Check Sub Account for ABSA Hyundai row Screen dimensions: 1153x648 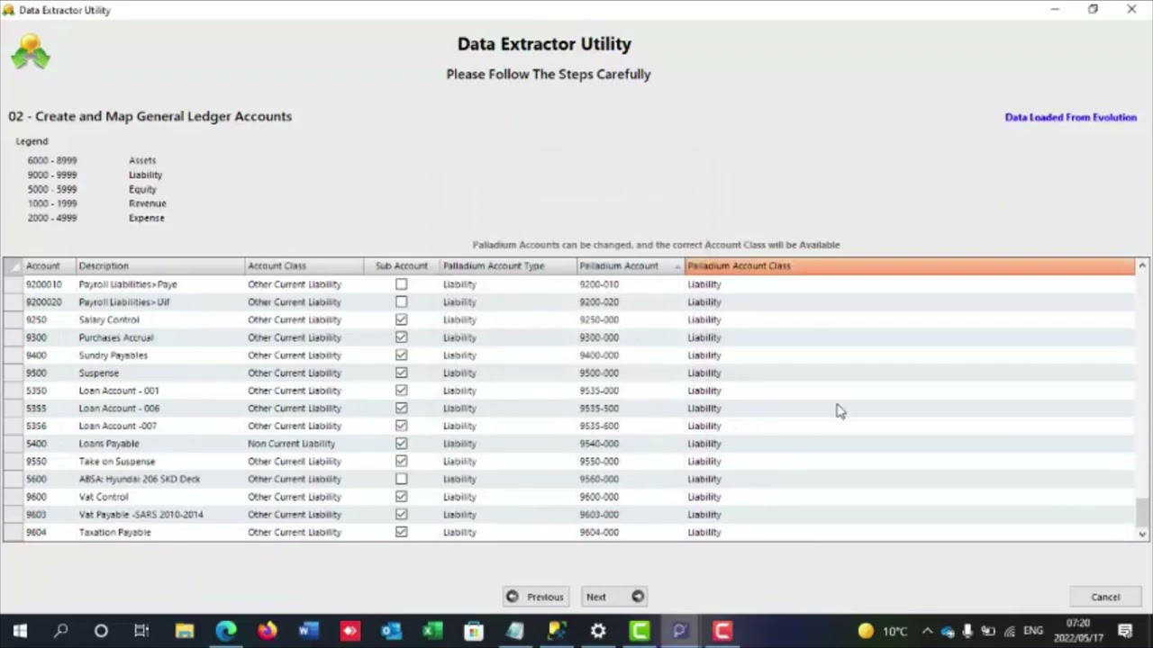click(402, 479)
